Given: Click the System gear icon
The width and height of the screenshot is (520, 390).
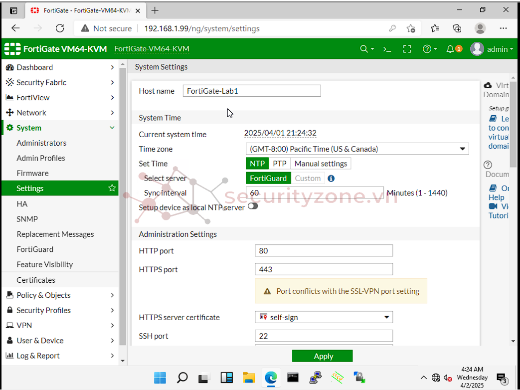Looking at the screenshot, I should (10, 128).
